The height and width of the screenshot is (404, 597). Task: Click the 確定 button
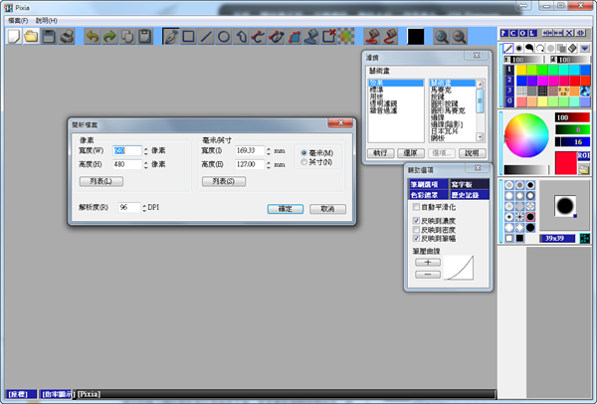coord(286,209)
